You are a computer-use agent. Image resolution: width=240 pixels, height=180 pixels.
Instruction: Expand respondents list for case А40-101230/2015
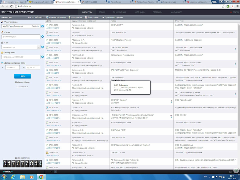pos(235,49)
